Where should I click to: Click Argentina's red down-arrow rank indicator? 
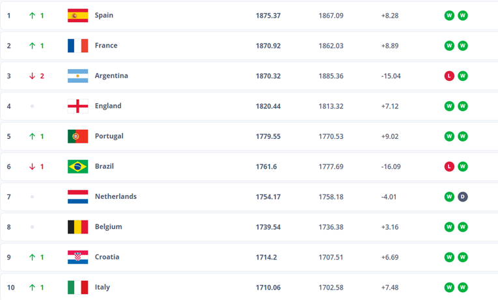click(32, 76)
